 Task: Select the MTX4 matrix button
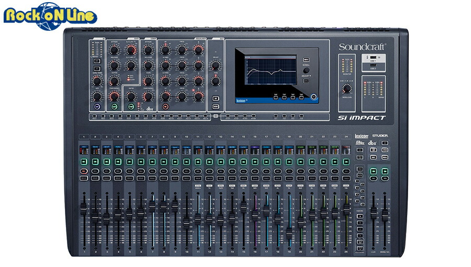253,116
